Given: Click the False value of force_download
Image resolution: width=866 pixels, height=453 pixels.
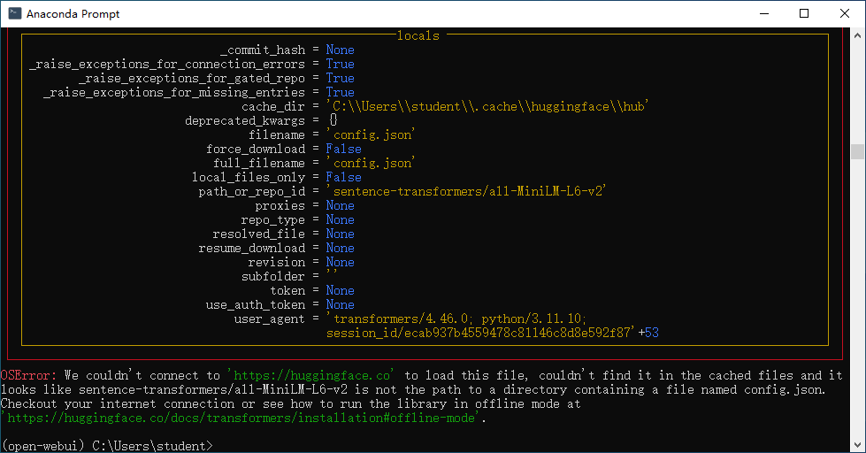Looking at the screenshot, I should [x=343, y=149].
